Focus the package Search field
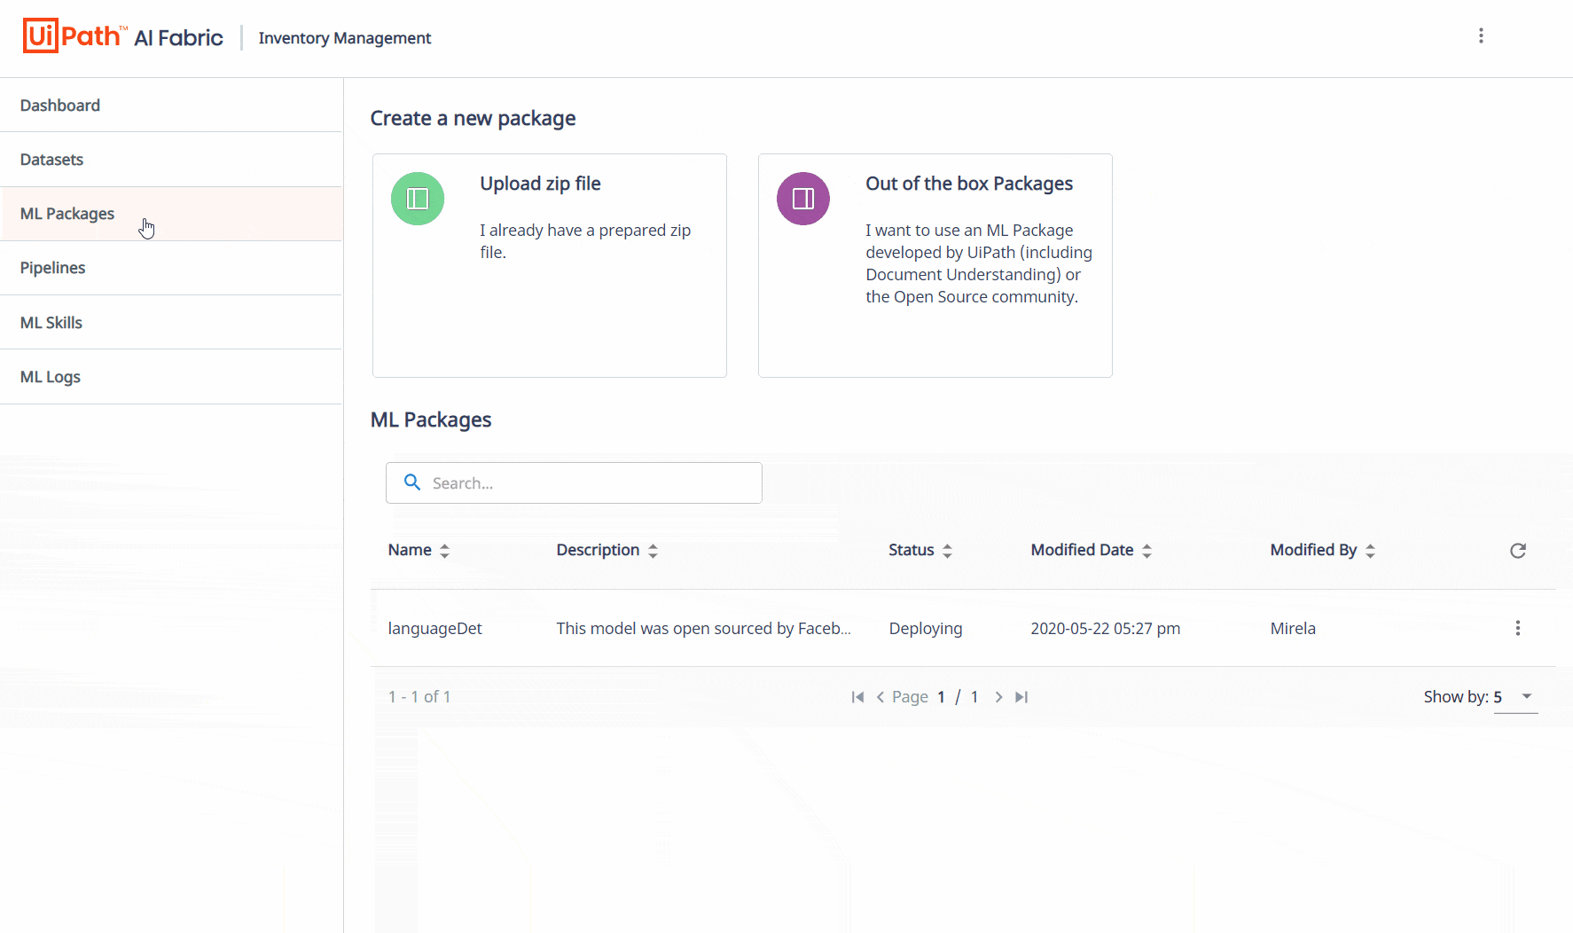The height and width of the screenshot is (933, 1573). point(574,482)
